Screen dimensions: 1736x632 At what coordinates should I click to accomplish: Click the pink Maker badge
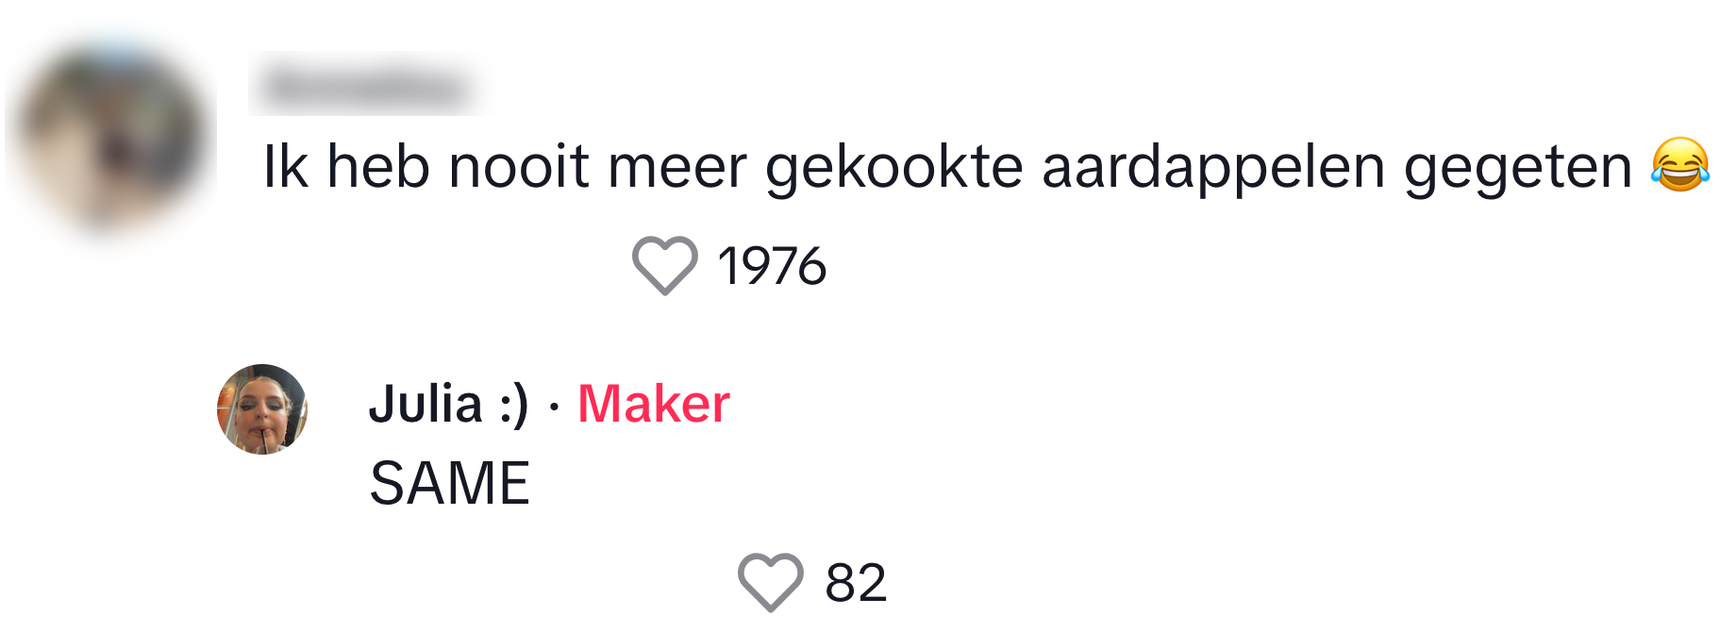click(653, 404)
